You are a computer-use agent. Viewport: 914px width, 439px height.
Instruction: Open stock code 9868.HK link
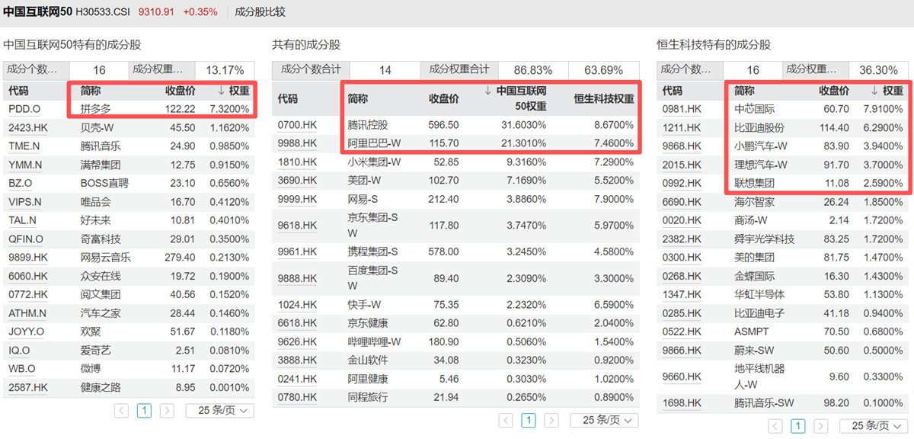tap(682, 146)
